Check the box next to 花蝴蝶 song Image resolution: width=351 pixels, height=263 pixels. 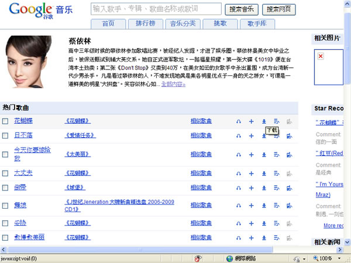pyautogui.click(x=5, y=122)
